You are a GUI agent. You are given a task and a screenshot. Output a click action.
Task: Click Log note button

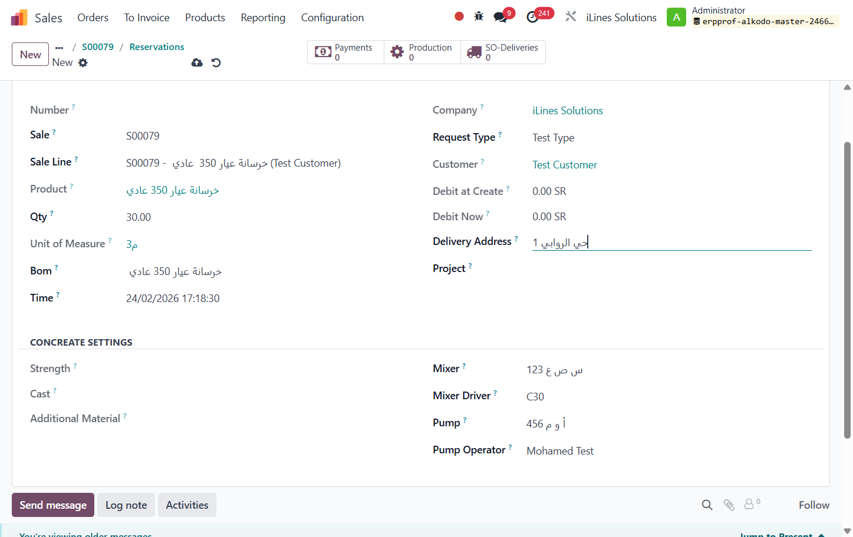coord(126,505)
